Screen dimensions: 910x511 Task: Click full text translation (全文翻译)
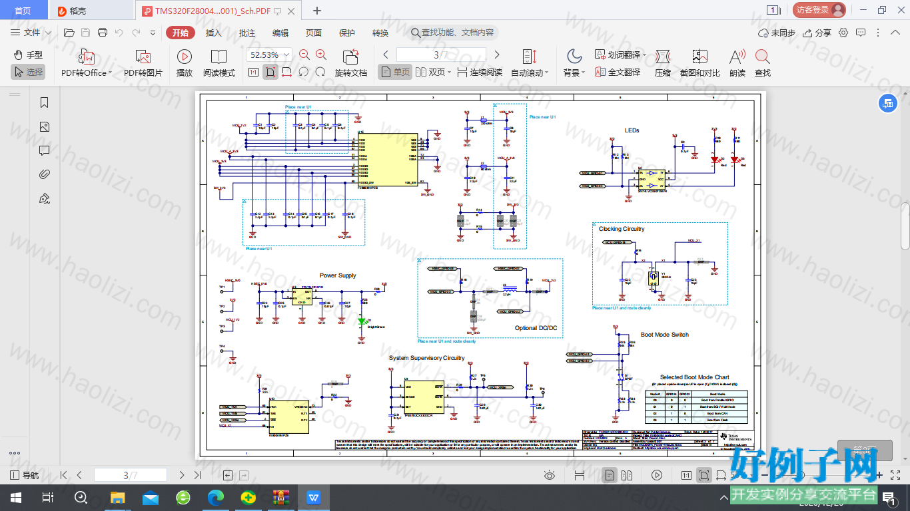(x=618, y=72)
